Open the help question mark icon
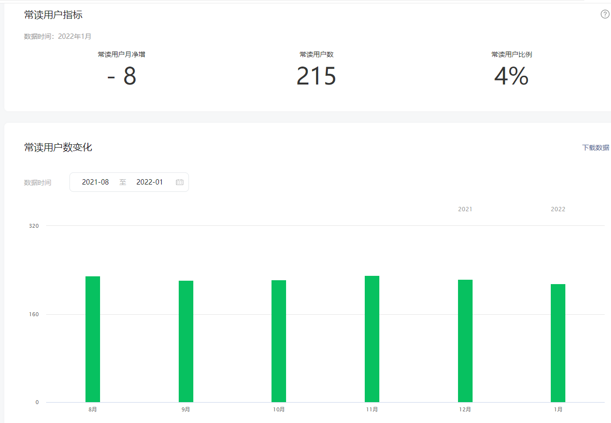 [605, 15]
